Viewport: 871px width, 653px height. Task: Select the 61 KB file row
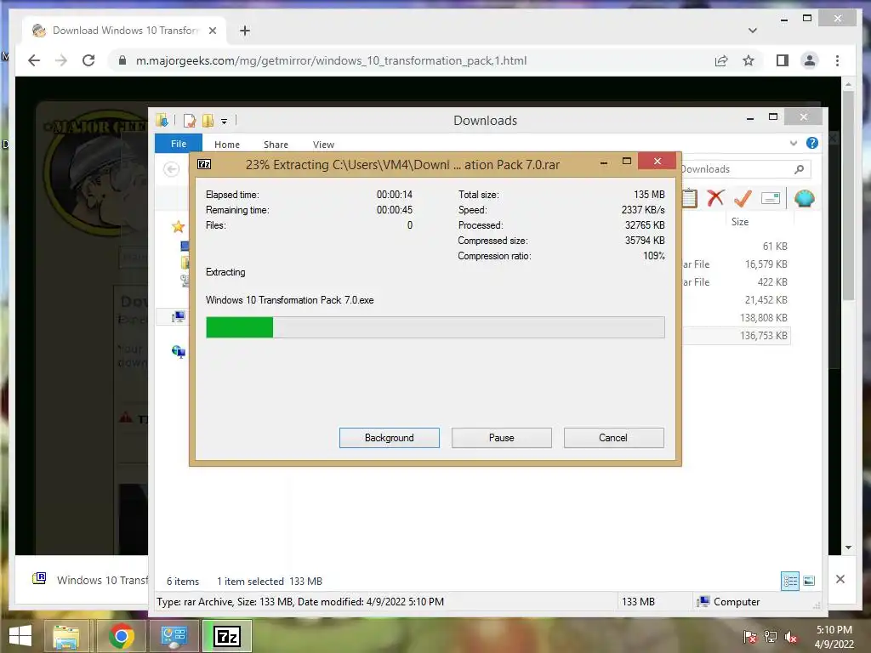pos(736,247)
